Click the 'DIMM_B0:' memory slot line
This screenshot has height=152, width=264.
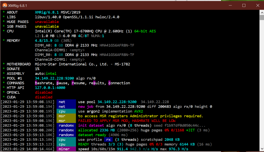(85, 55)
